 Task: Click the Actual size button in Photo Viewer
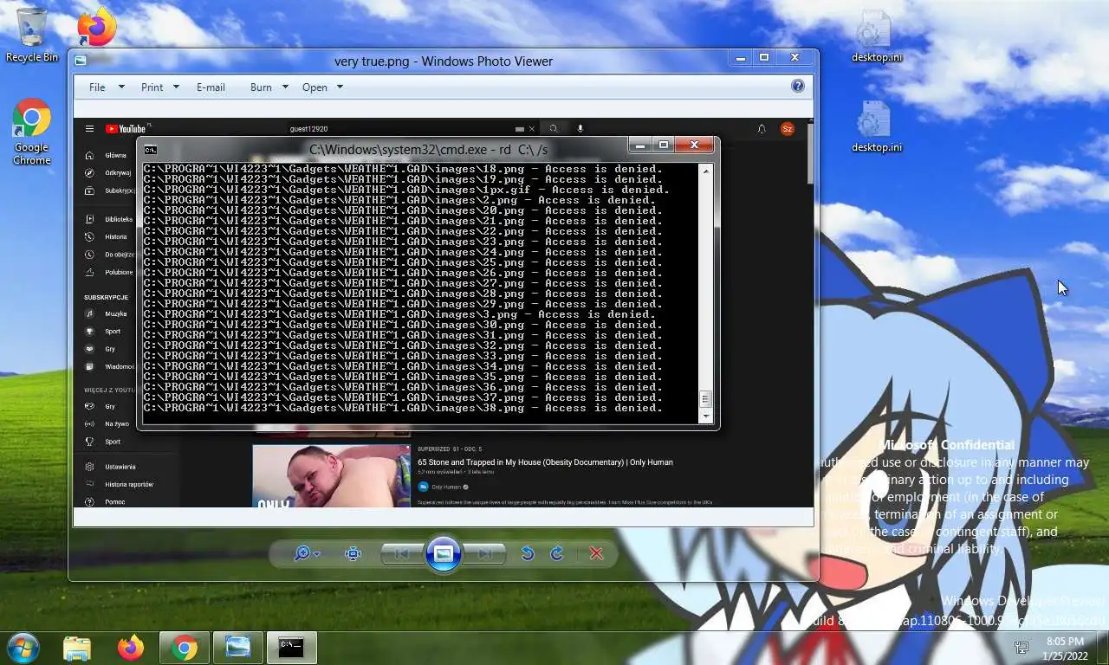[x=353, y=553]
